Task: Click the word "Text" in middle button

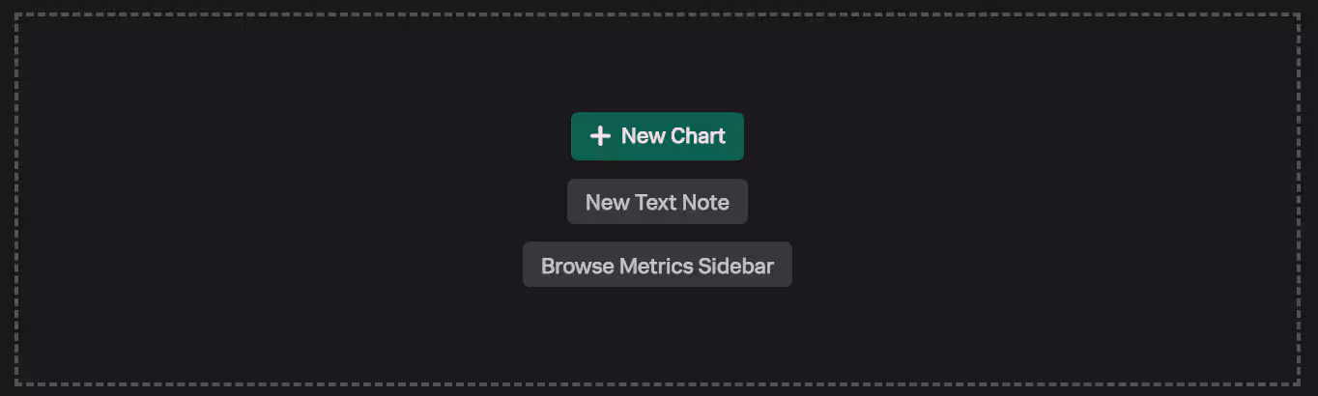Action: (x=657, y=202)
